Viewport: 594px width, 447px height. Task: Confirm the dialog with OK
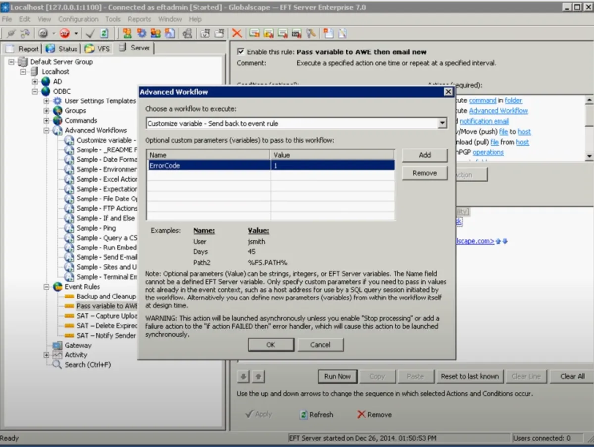(x=271, y=345)
